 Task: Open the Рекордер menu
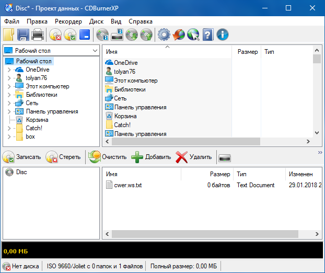[68, 21]
